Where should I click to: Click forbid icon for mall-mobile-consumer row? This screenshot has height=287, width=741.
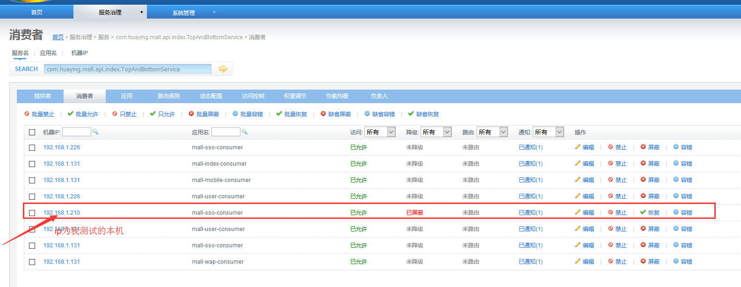[610, 180]
